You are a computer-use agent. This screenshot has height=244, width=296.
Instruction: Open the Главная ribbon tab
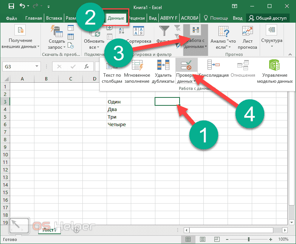coord(34,18)
